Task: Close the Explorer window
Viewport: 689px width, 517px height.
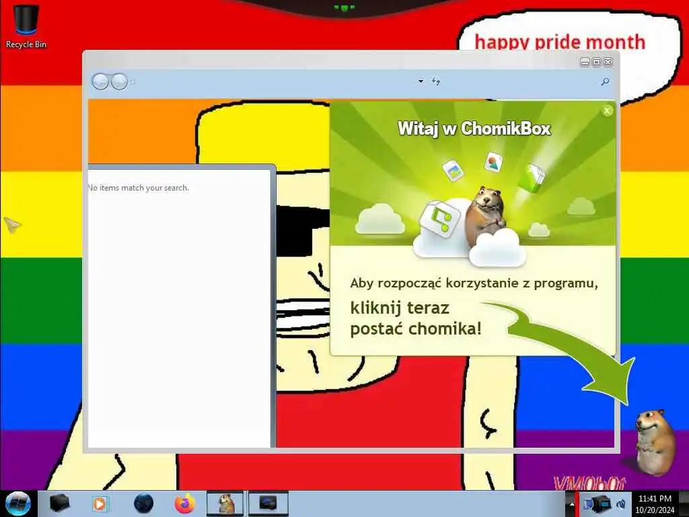Action: (x=608, y=62)
